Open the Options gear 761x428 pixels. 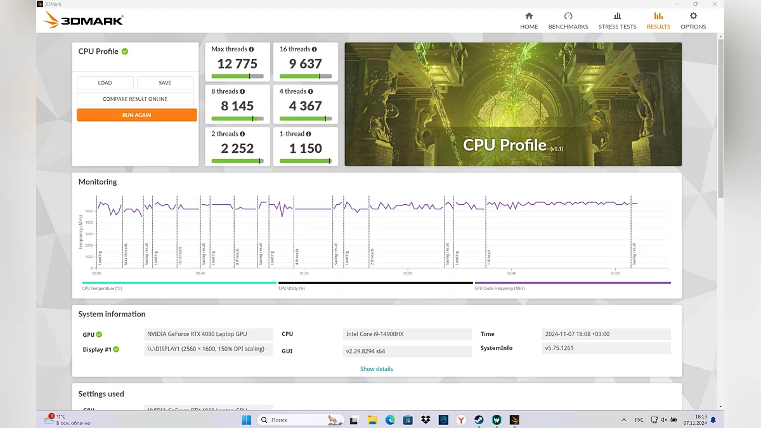693,16
